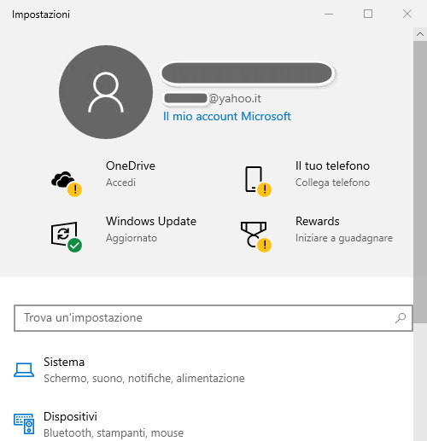Close the Impostazioni window

407,14
